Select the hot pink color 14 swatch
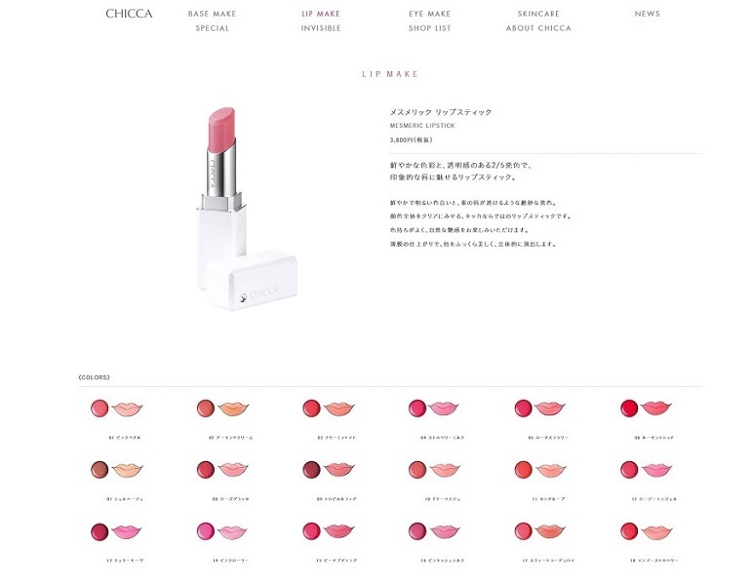Viewport: 751px width, 585px height. (x=206, y=531)
